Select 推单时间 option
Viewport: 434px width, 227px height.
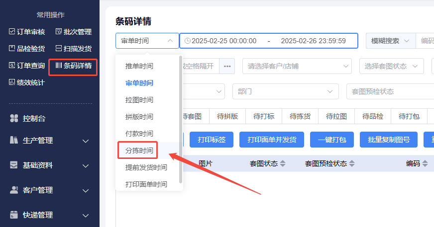139,66
